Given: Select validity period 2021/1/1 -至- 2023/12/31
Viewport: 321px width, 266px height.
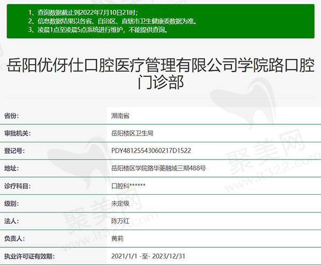Looking at the screenshot, I should [x=148, y=256].
